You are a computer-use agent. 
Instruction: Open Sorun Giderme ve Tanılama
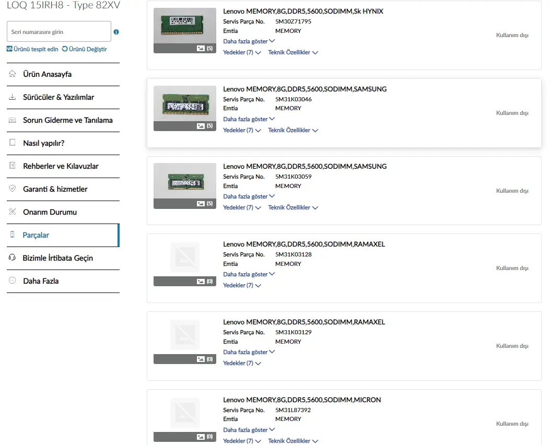pos(63,120)
